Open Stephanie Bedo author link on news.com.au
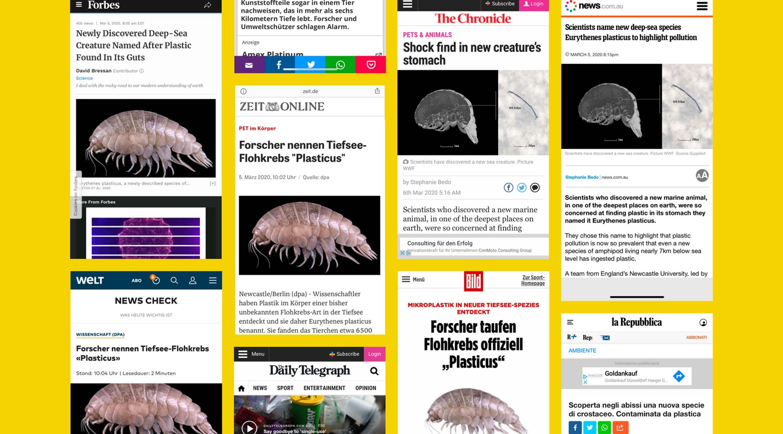Viewport: 783px width, 434px height. tap(582, 177)
